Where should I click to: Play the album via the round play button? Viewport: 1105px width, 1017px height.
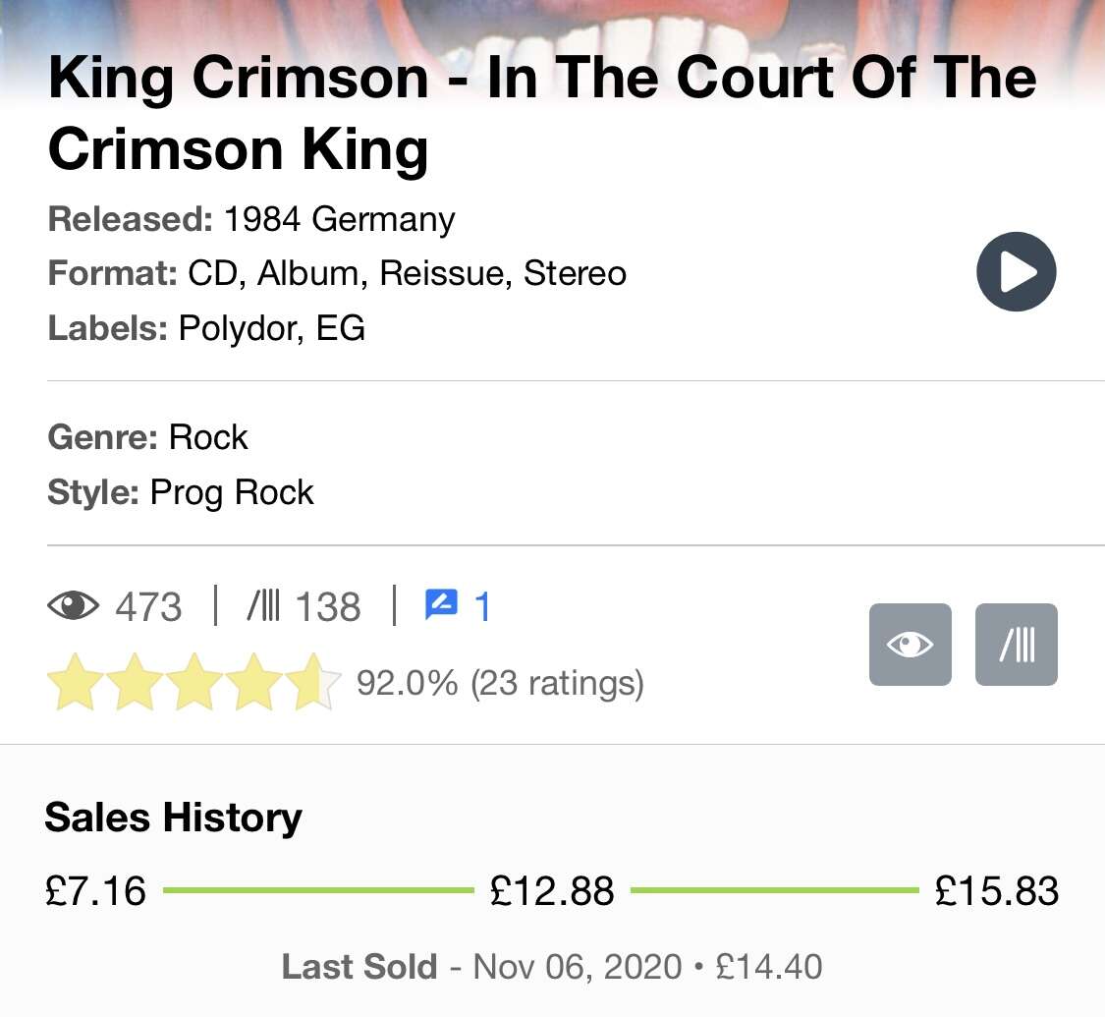click(1016, 271)
